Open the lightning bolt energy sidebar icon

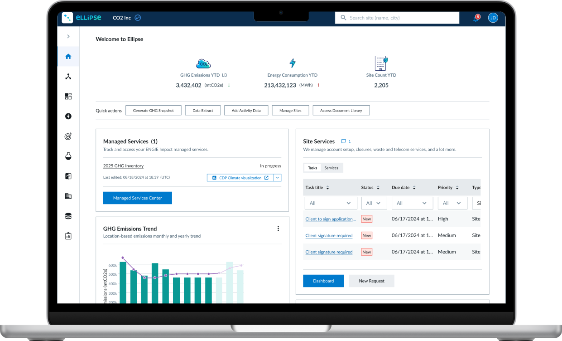pyautogui.click(x=68, y=117)
